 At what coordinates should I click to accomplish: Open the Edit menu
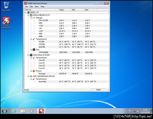click(31, 7)
